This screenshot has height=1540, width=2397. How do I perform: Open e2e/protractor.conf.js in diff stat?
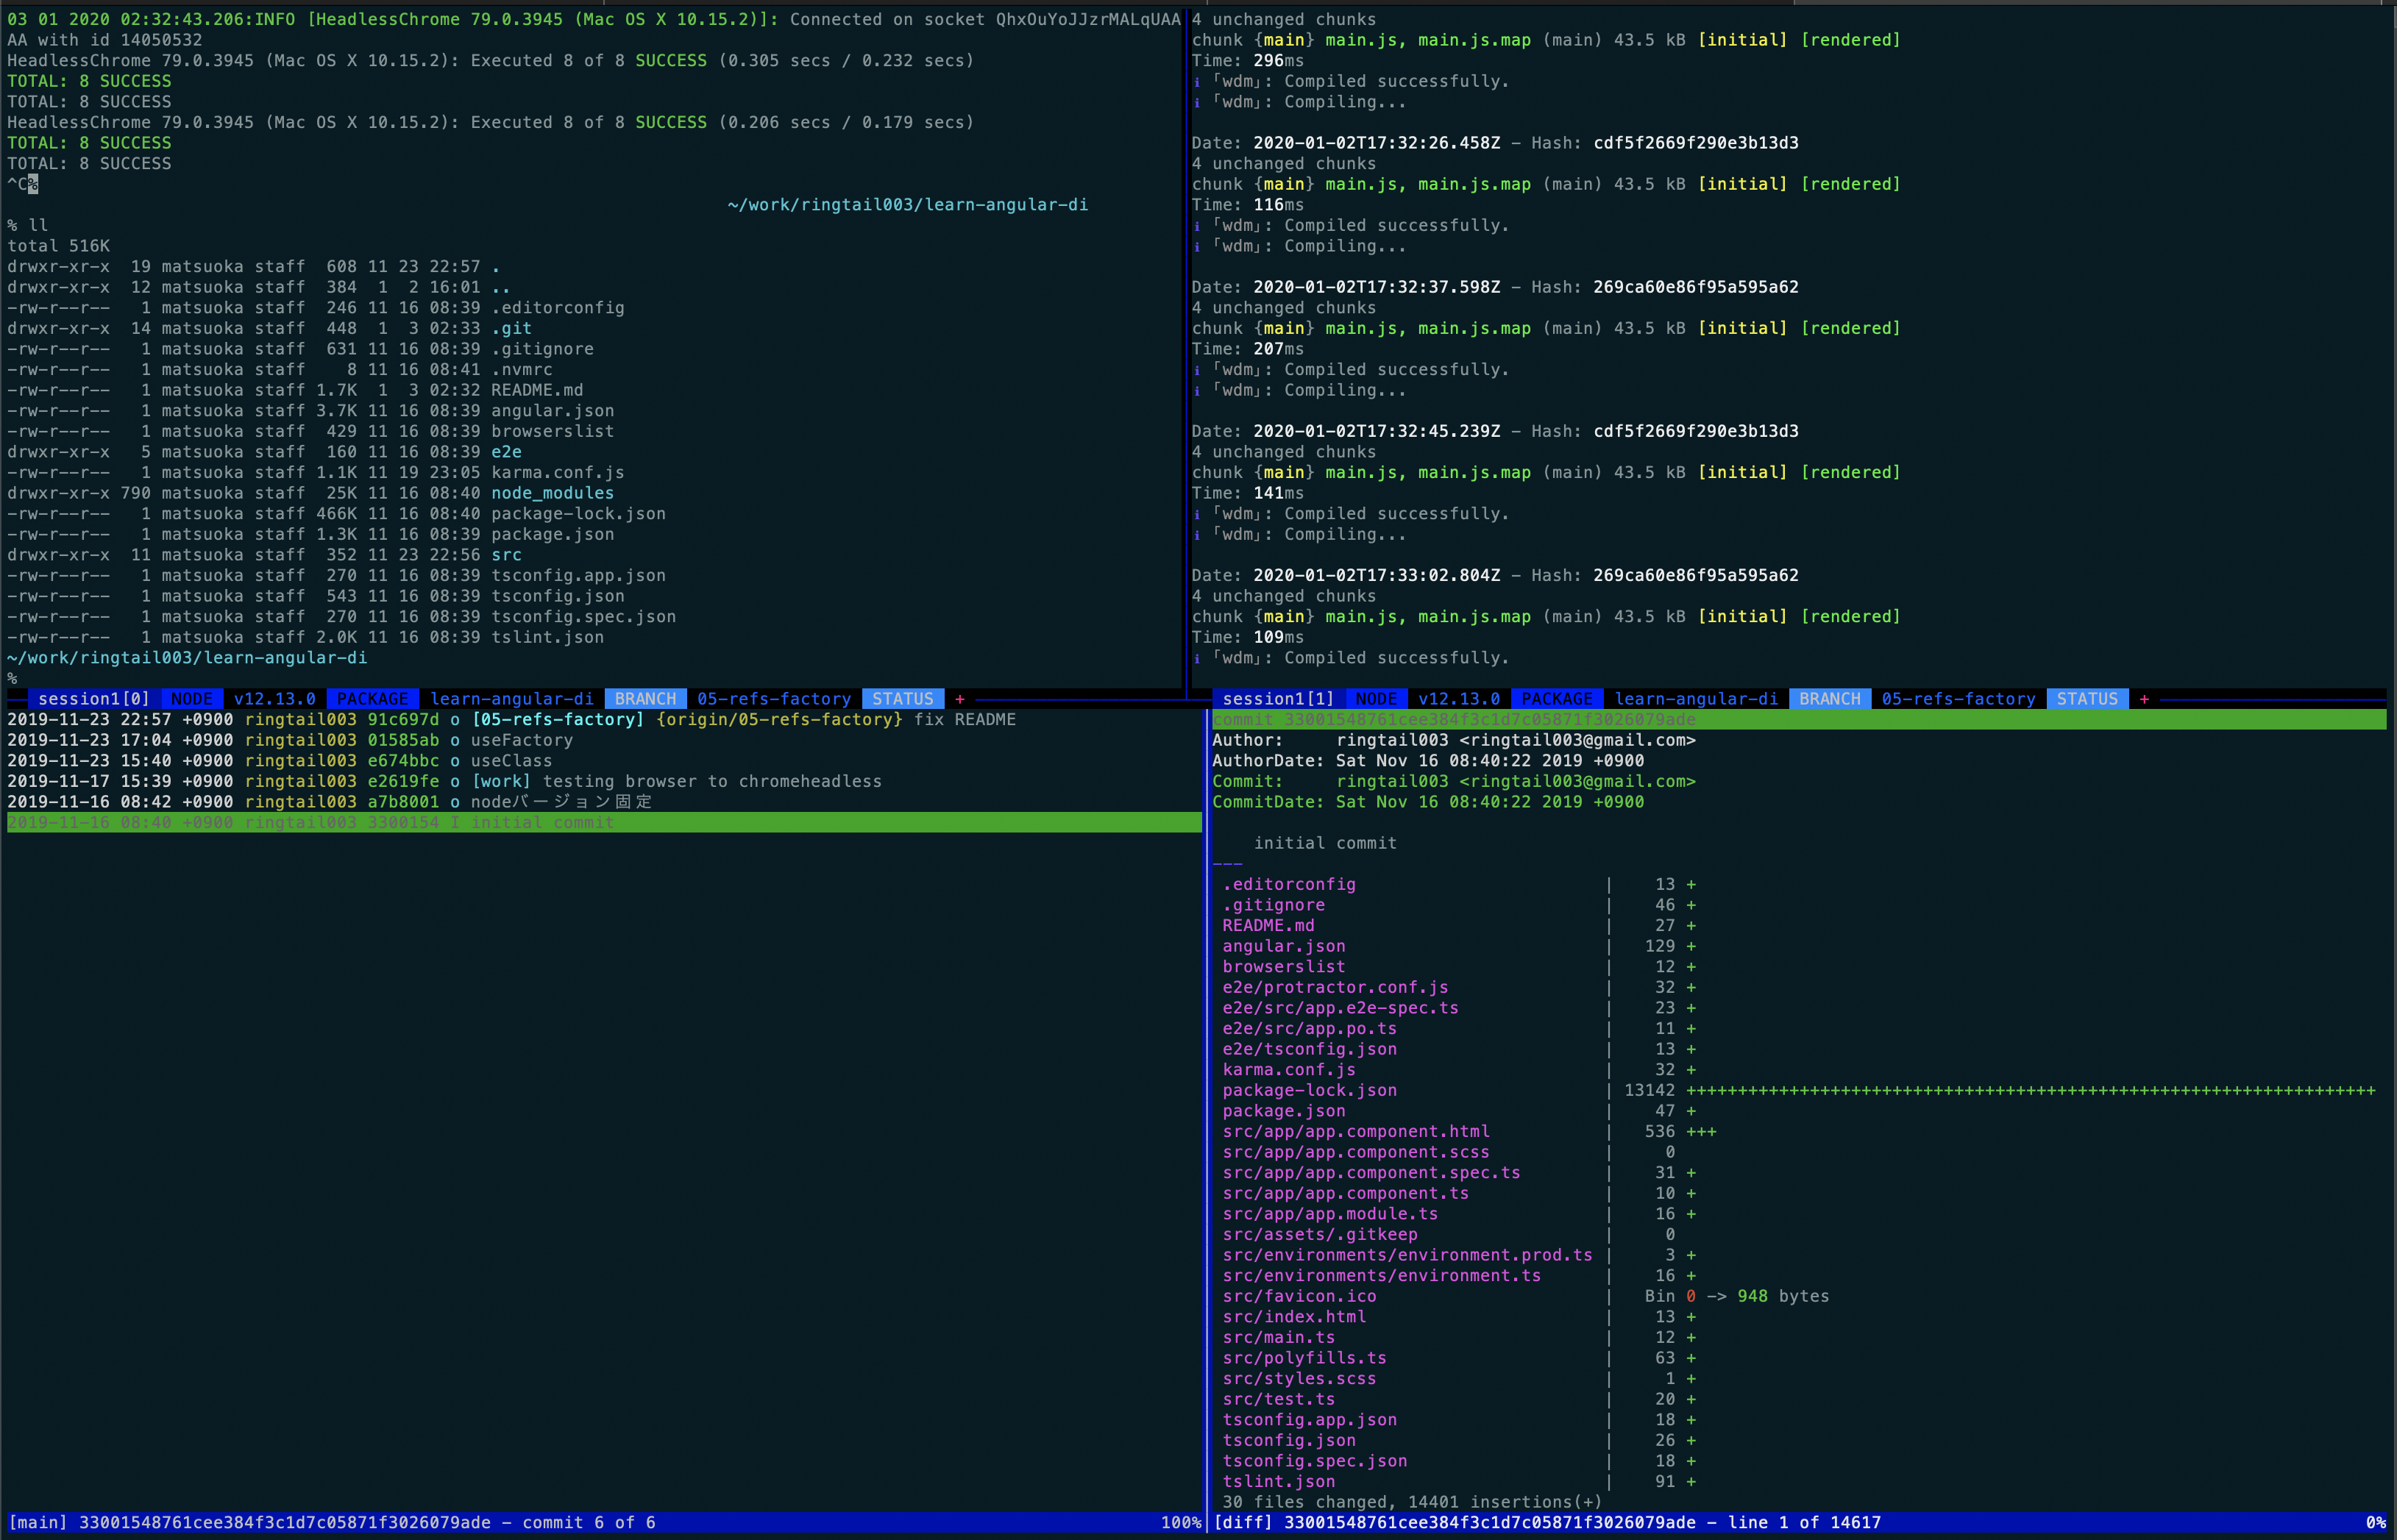point(1335,987)
